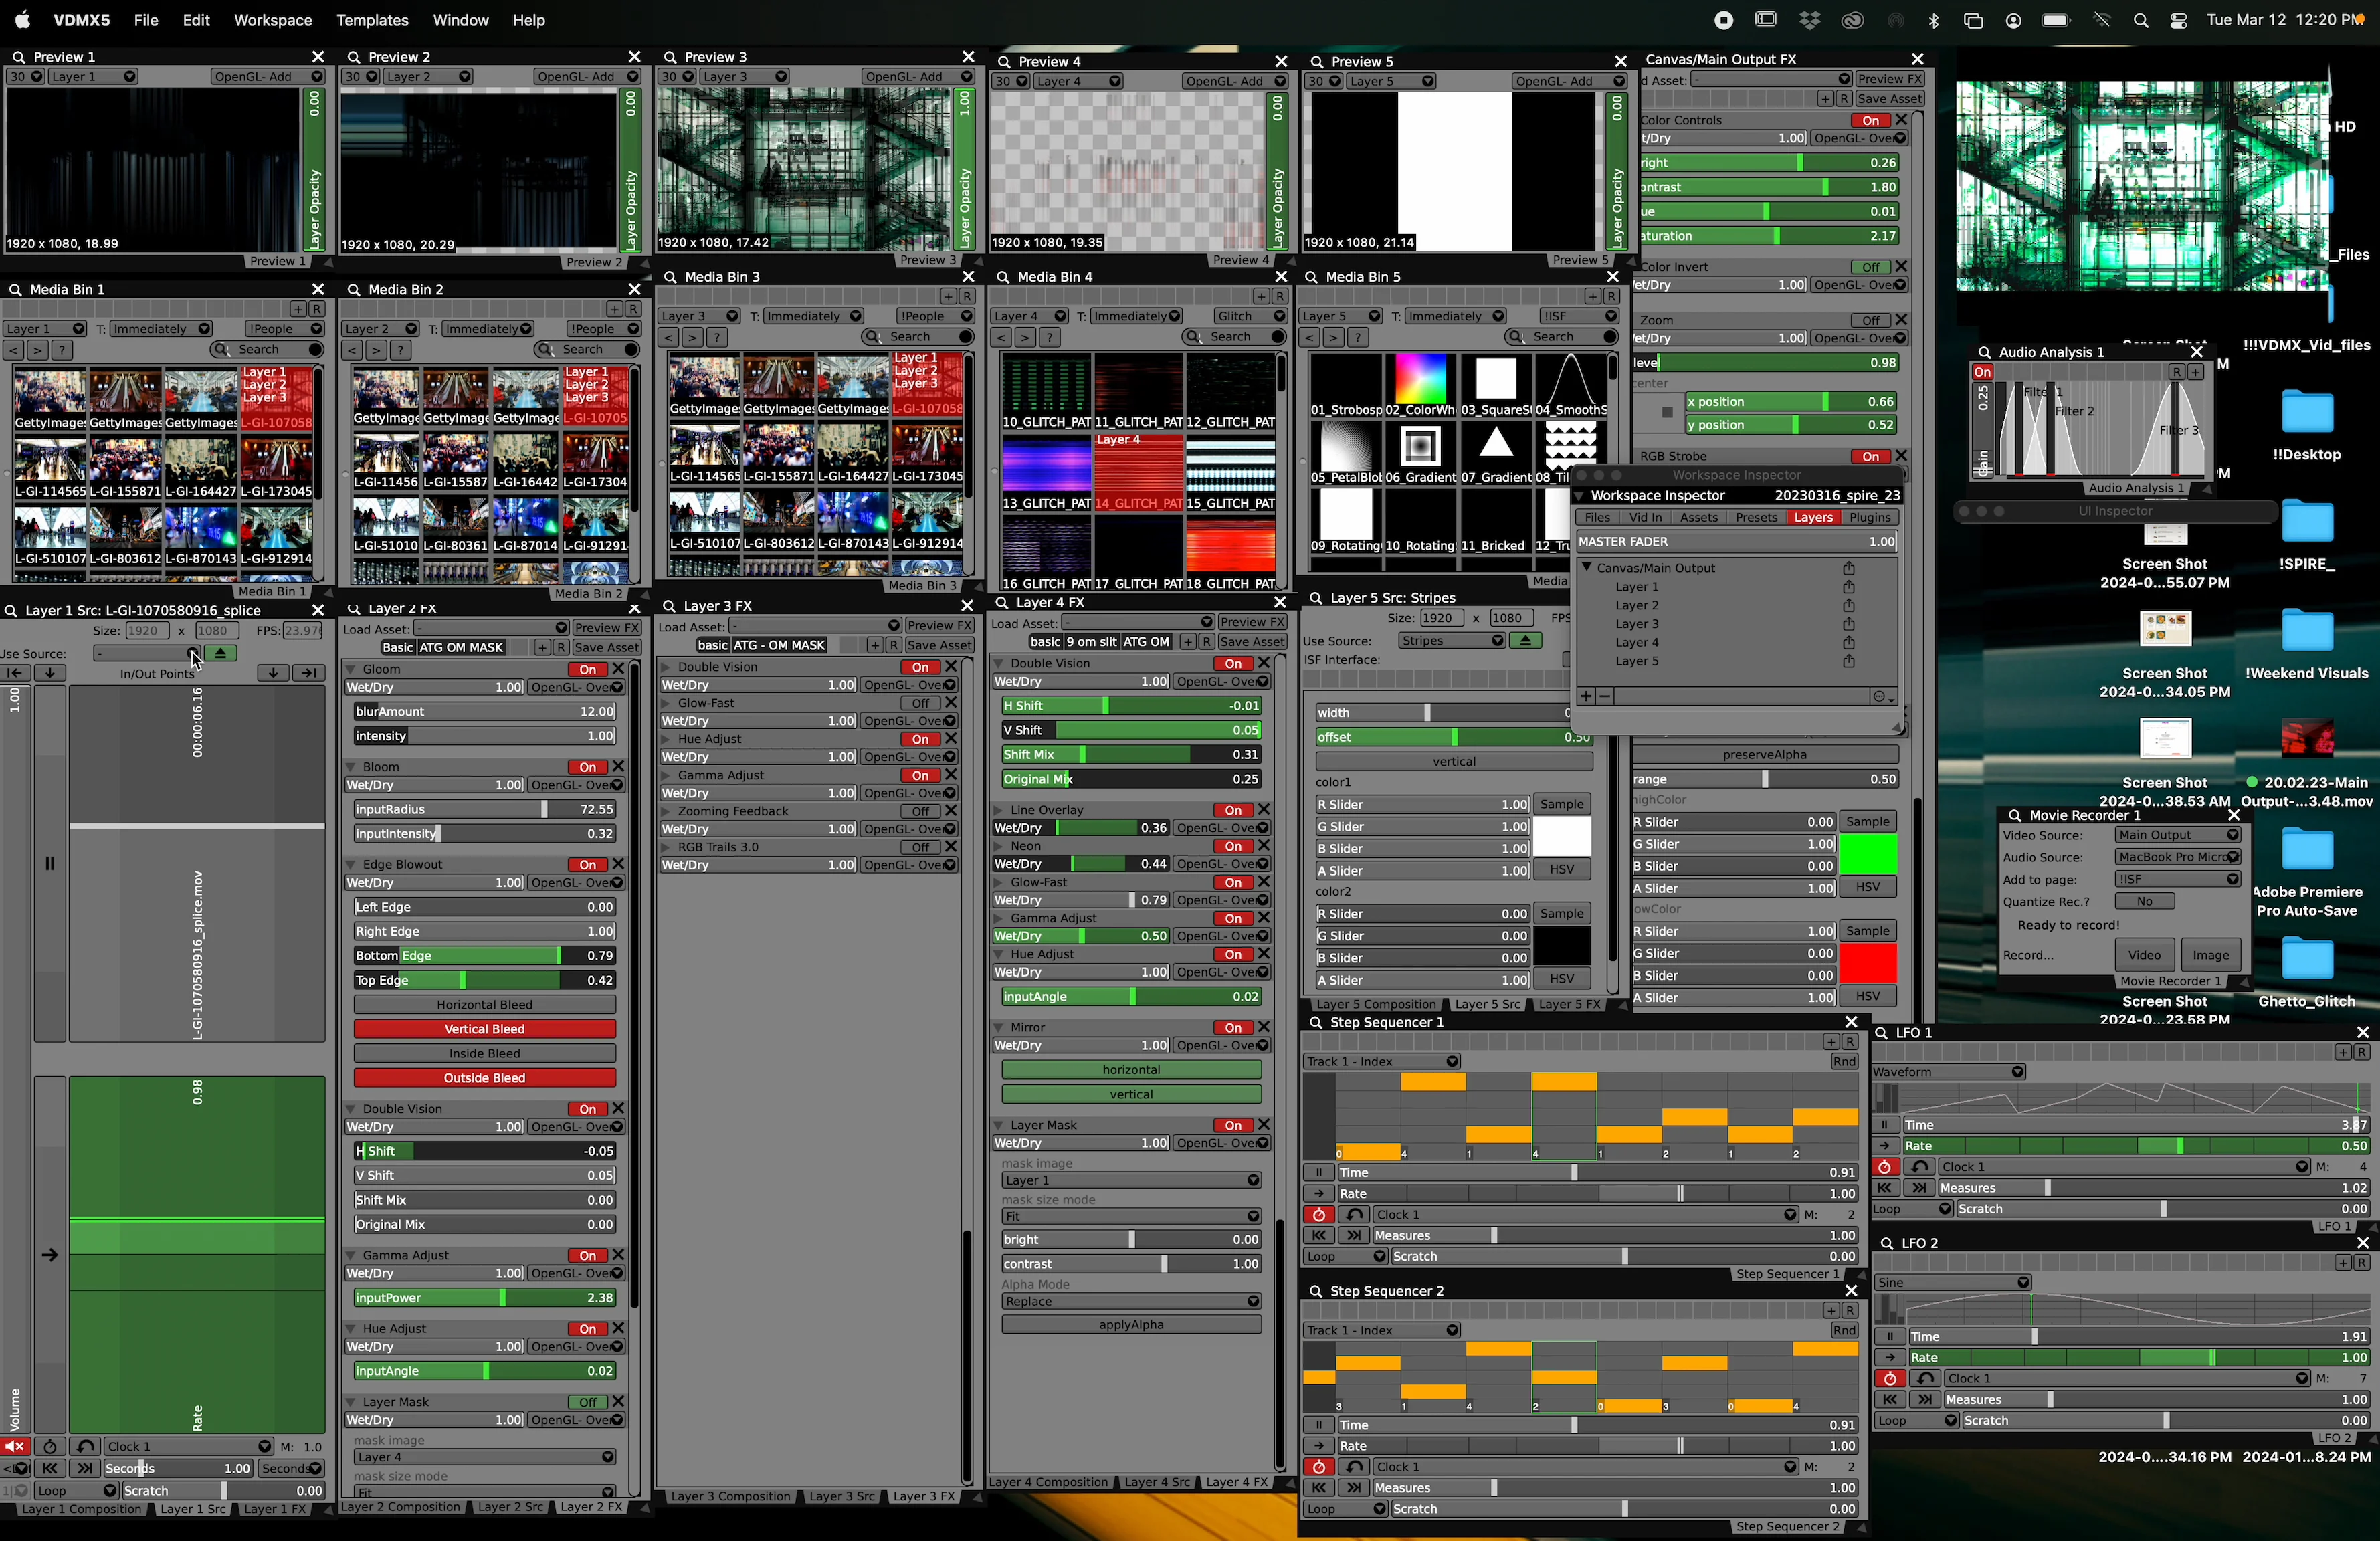Click MASTER FADER slider in Workspace Inspector
Image resolution: width=2380 pixels, height=1541 pixels.
(1737, 541)
